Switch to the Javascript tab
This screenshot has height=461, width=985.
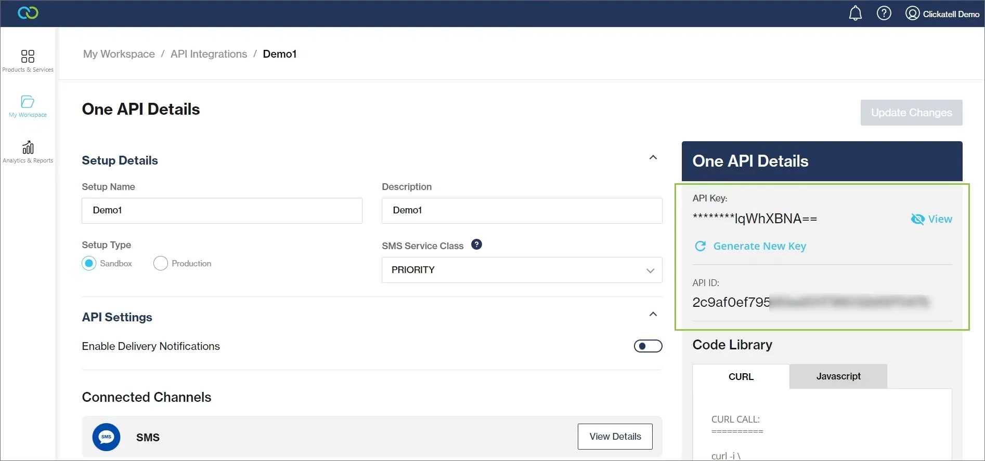pos(838,376)
